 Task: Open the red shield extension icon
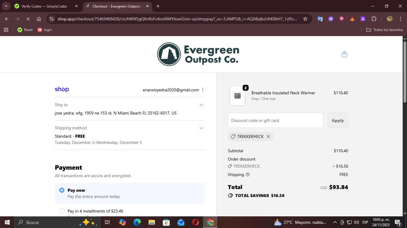click(342, 19)
